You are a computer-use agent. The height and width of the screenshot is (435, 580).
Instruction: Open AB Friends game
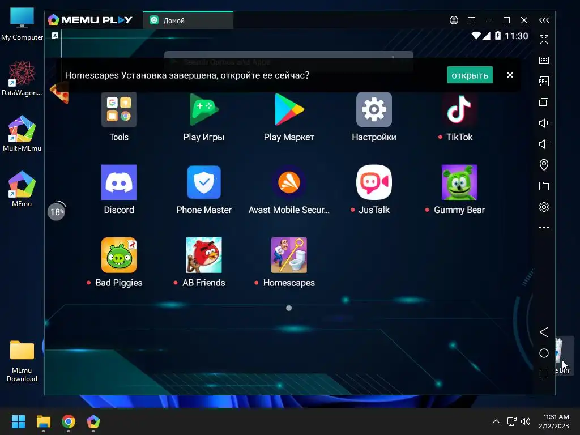point(204,255)
